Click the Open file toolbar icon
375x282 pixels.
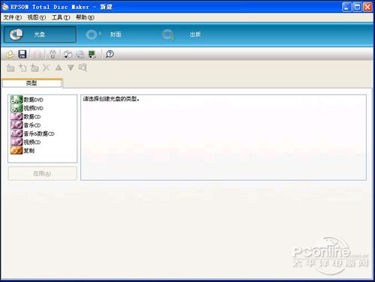tap(10, 54)
